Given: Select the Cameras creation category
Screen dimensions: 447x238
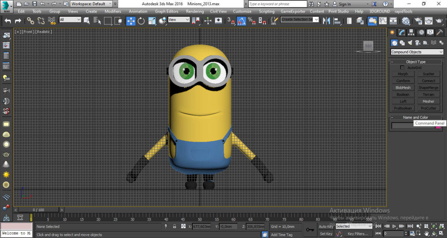Looking at the screenshot, I should [418, 43].
